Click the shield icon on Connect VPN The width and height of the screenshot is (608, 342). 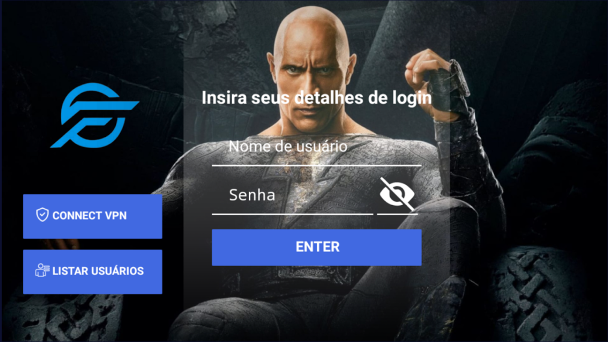coord(42,215)
